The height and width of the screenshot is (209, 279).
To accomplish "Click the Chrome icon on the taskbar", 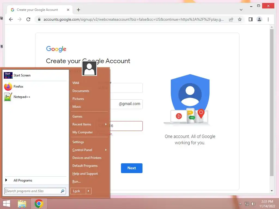I will click(x=39, y=204).
